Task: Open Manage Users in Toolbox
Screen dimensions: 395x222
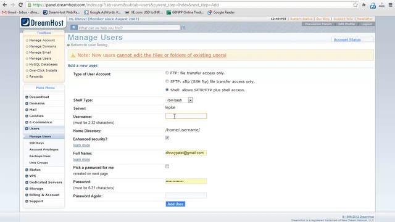Action: coord(40,59)
